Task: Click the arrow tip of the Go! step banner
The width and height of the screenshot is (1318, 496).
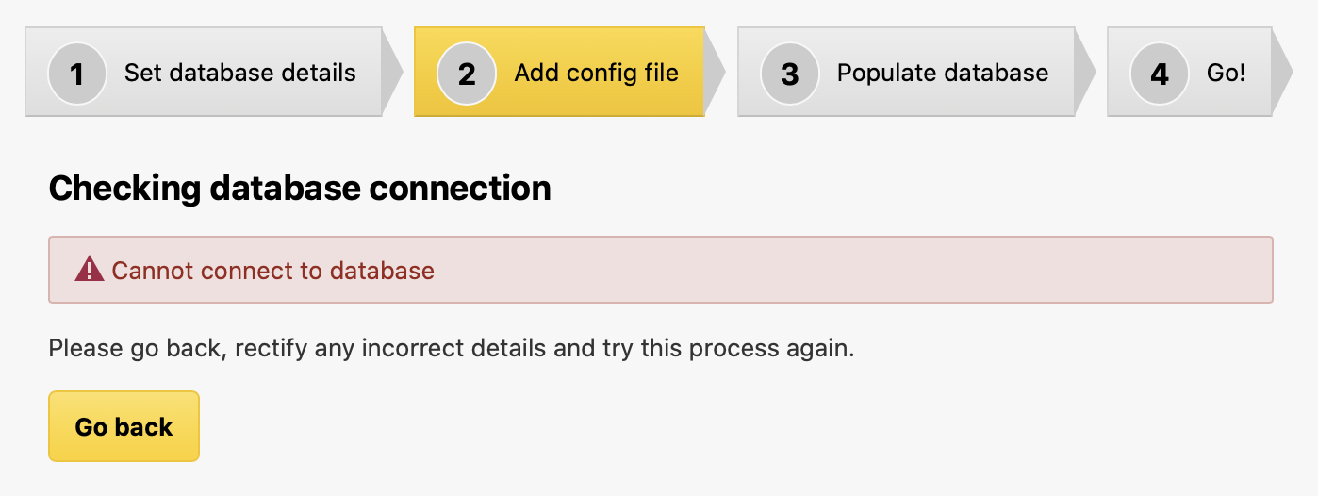Action: [1282, 72]
